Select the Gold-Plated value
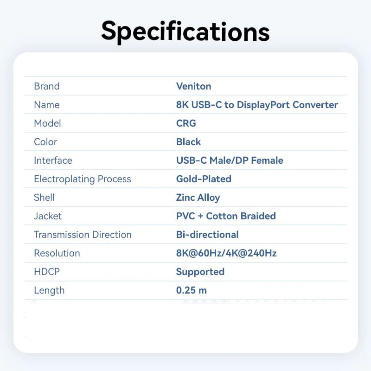Image resolution: width=371 pixels, height=371 pixels. (x=204, y=179)
